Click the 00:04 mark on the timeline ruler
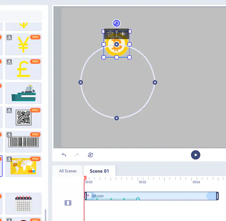 click(x=196, y=182)
